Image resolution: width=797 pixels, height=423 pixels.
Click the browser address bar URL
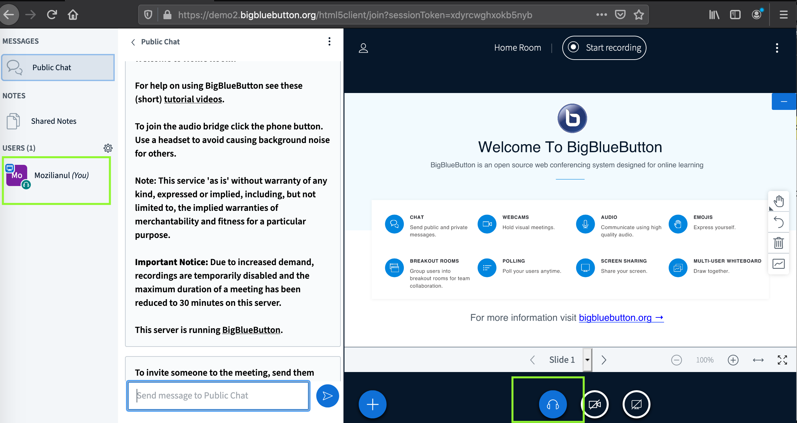click(355, 15)
